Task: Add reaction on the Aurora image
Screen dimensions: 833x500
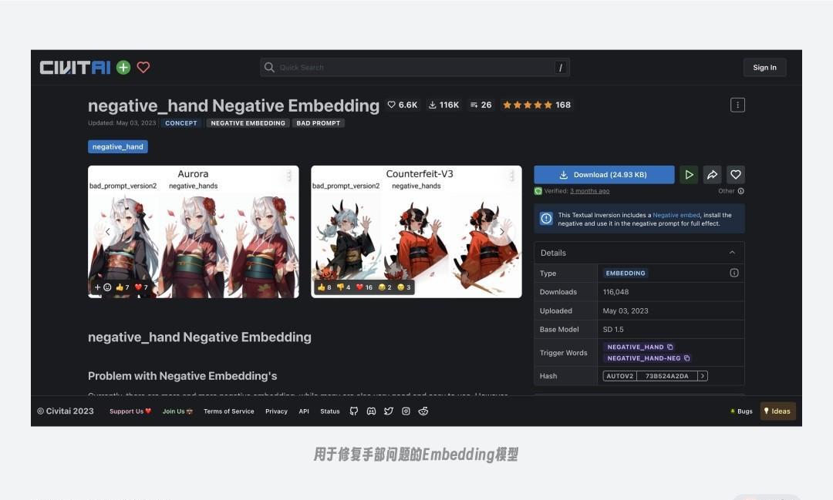Action: coord(103,287)
